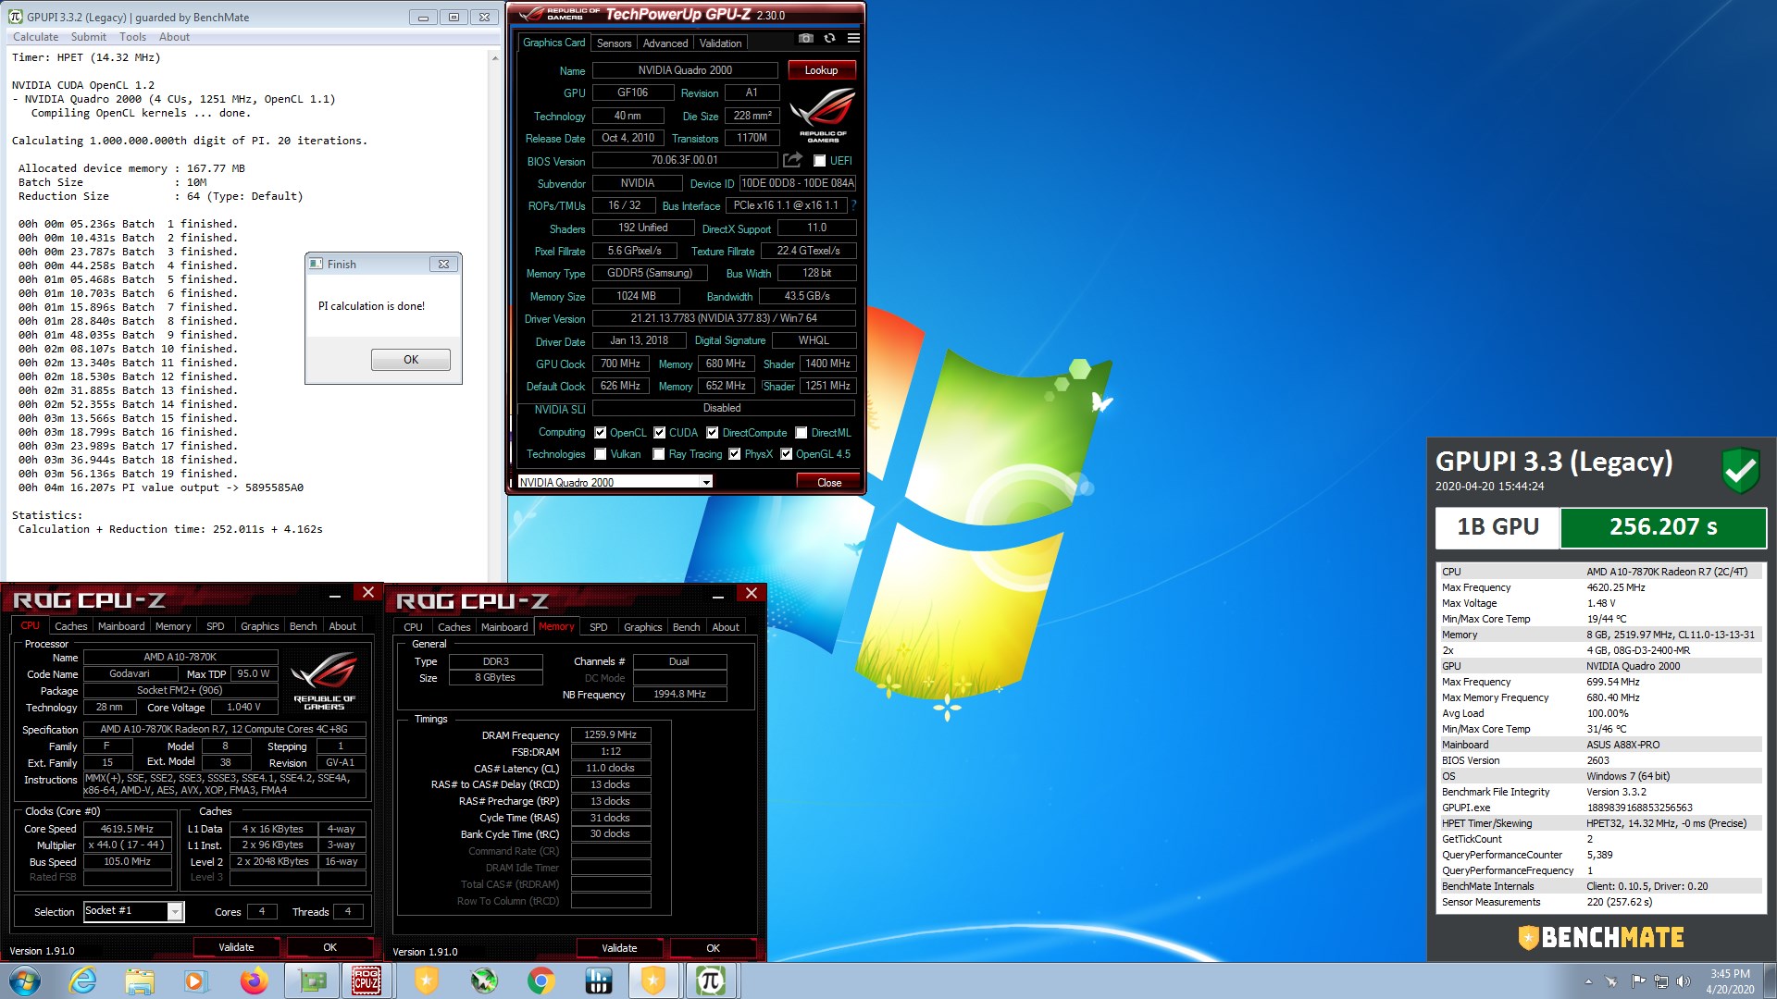Toggle the DirectCompute checkbox
This screenshot has width=1777, height=999.
coord(712,433)
